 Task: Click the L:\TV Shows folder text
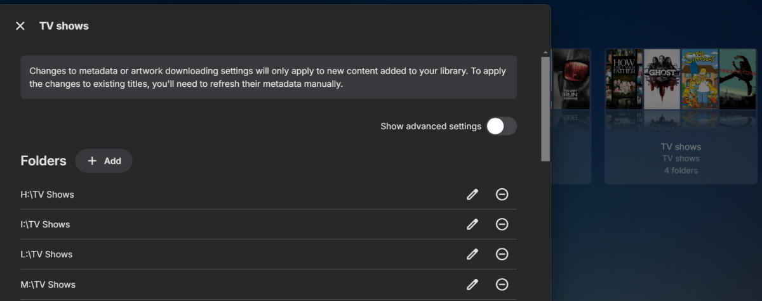coord(46,254)
